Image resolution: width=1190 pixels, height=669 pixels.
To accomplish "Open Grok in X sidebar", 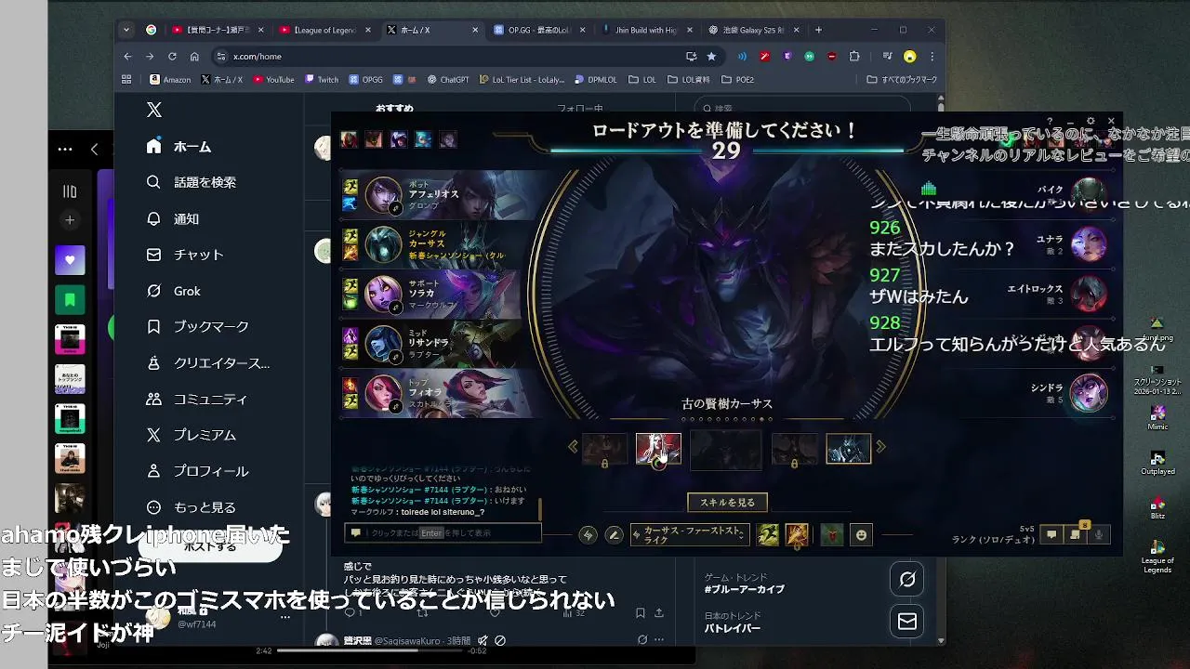I will pos(174,291).
